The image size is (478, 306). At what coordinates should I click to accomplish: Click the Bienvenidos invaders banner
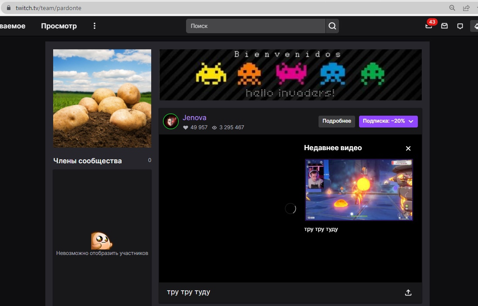(291, 75)
